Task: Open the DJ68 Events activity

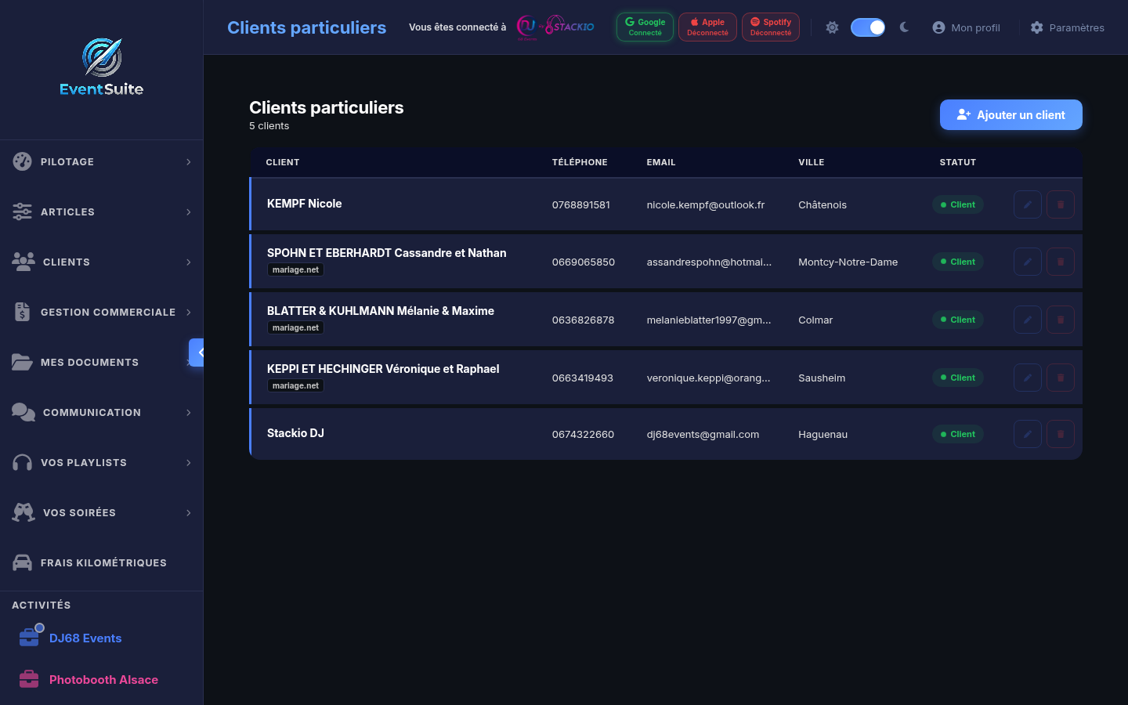Action: 86,638
